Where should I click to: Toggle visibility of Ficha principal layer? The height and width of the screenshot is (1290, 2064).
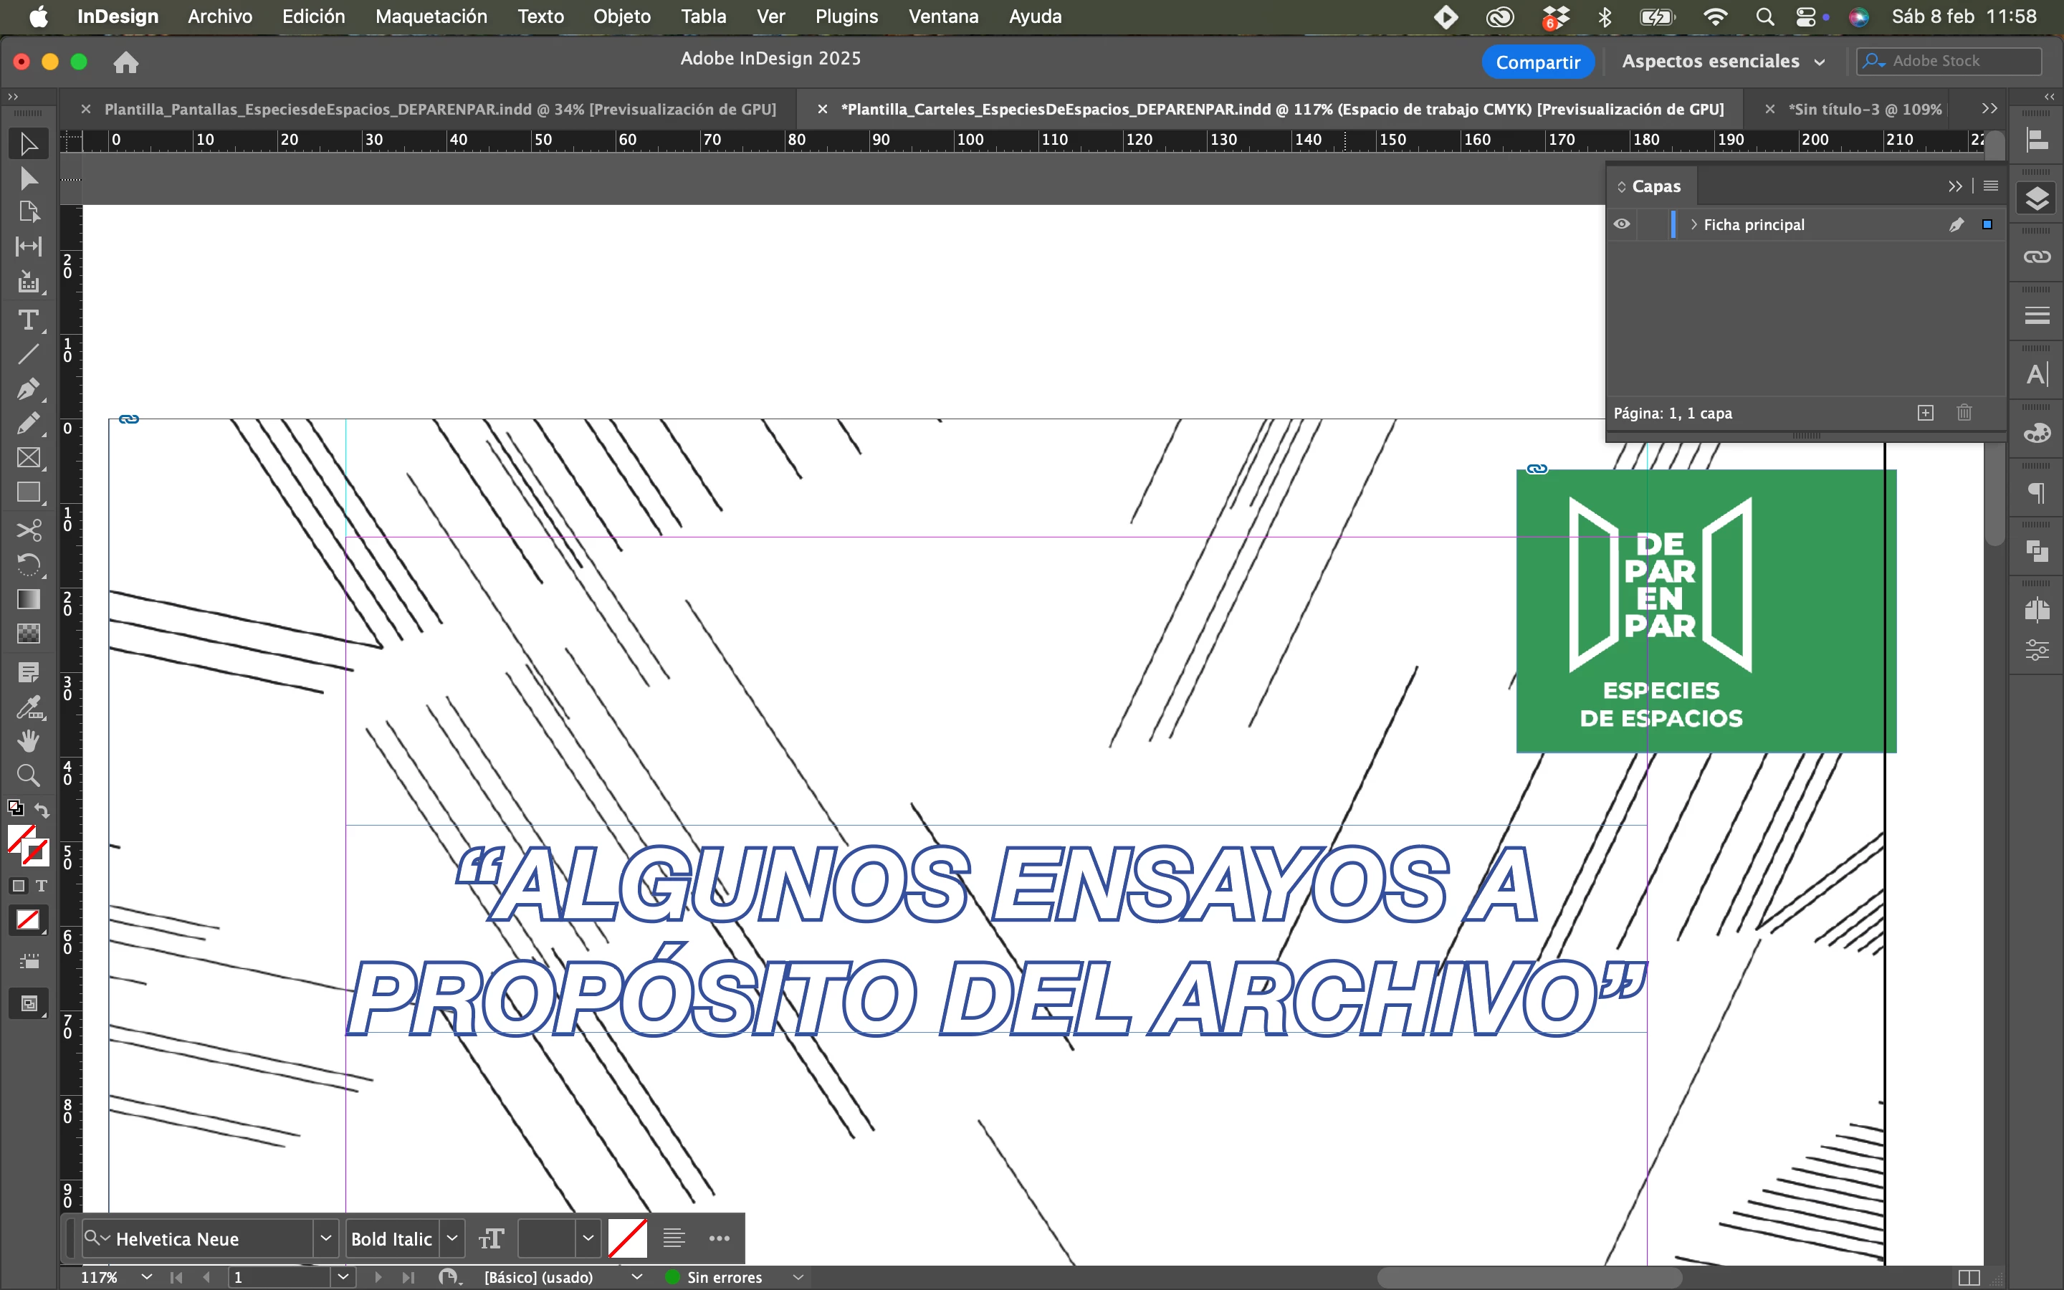(x=1621, y=224)
